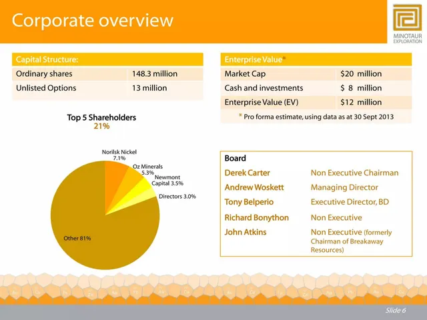
Task: Click 'Chairman of Breakaway Resources' note text
Action: (347, 245)
